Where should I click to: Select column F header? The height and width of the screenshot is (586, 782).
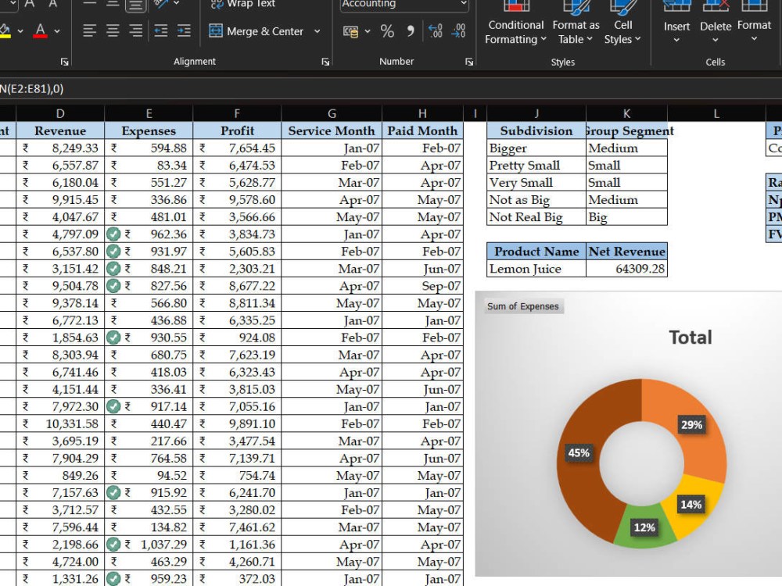(237, 113)
